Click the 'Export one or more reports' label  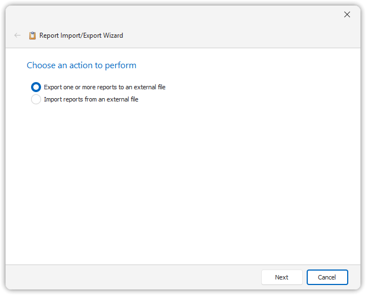pos(104,87)
